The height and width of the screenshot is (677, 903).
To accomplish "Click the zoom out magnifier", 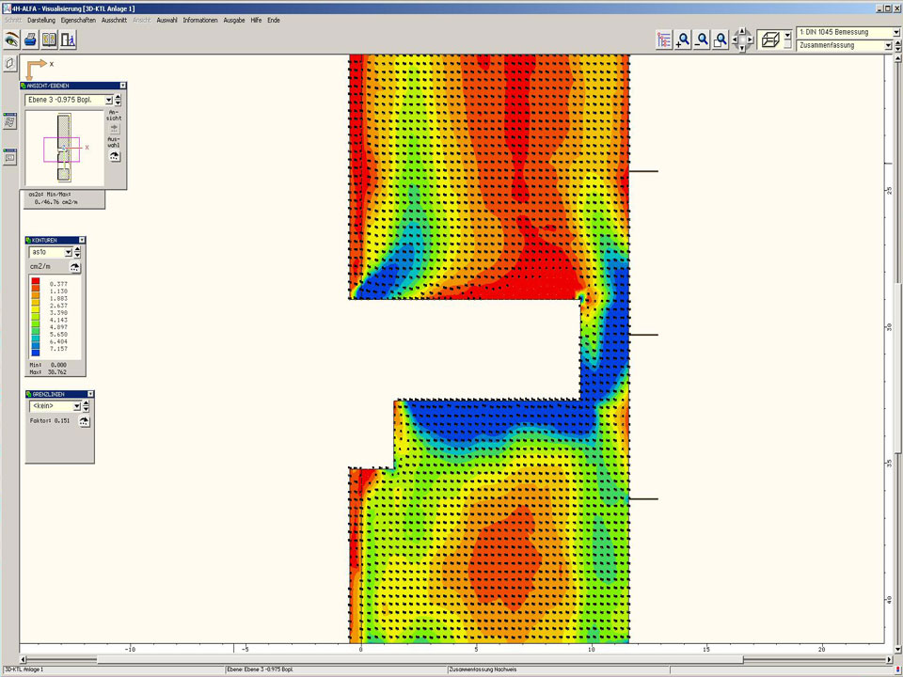I will click(x=702, y=39).
